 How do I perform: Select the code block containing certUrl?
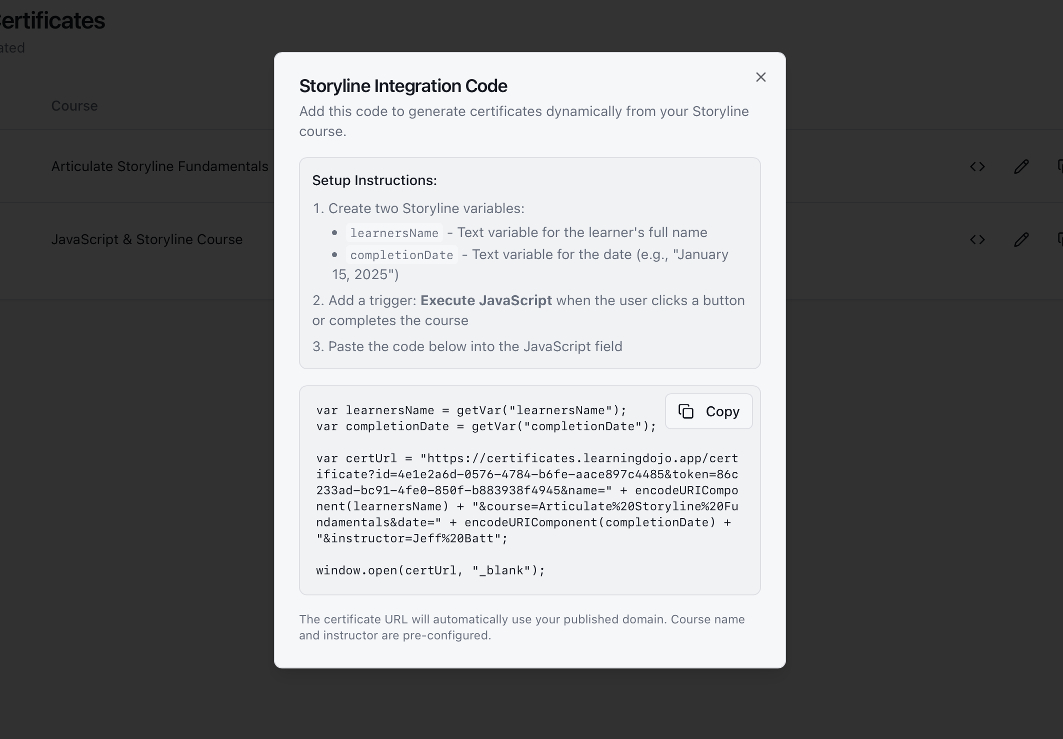tap(525, 498)
